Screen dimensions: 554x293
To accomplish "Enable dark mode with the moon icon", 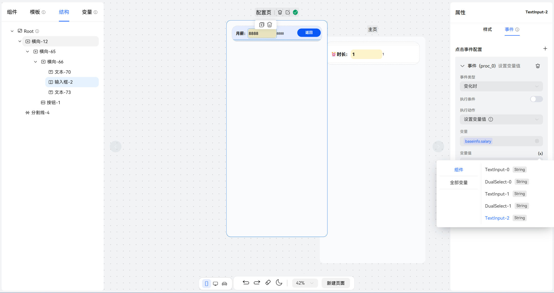I will point(279,282).
